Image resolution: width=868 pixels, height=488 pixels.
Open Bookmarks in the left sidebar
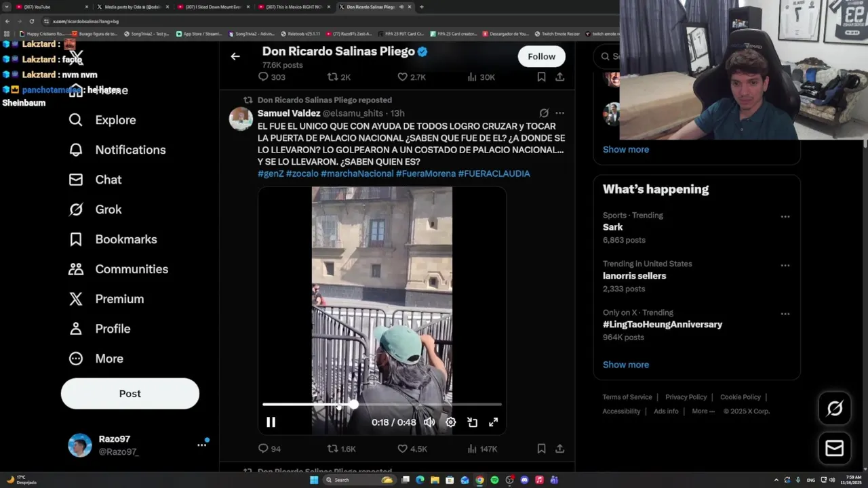(x=113, y=239)
